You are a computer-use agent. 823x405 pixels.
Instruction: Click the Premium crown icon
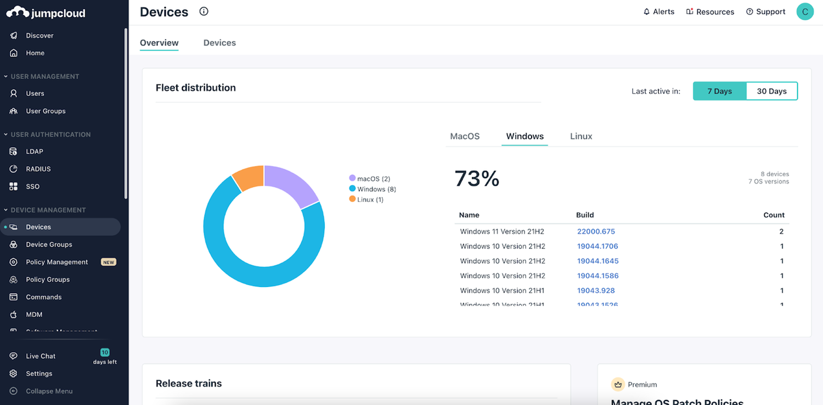coord(618,385)
